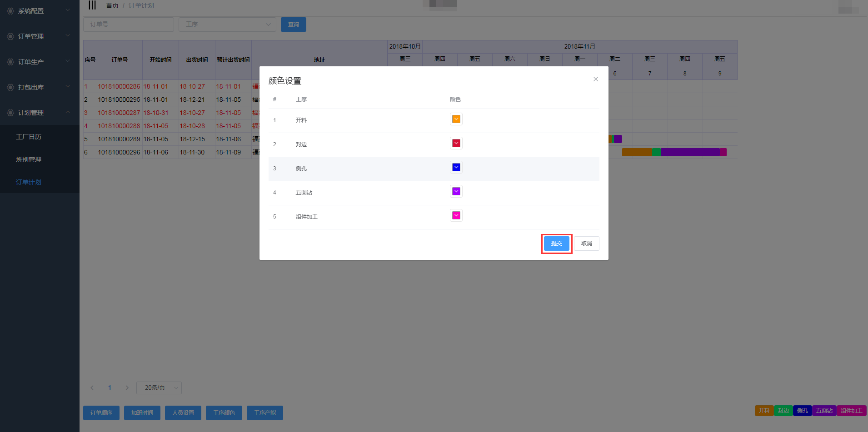Open the purple color picker for 五面钻
The width and height of the screenshot is (868, 432).
coord(456,191)
